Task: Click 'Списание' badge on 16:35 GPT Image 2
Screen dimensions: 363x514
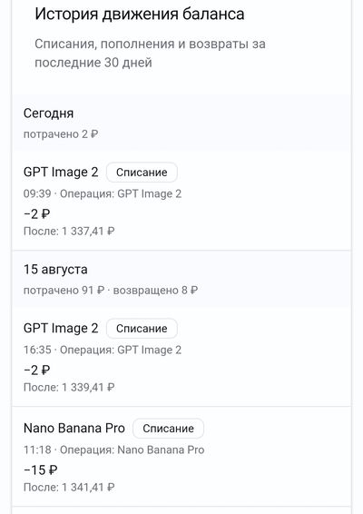Action: tap(142, 329)
